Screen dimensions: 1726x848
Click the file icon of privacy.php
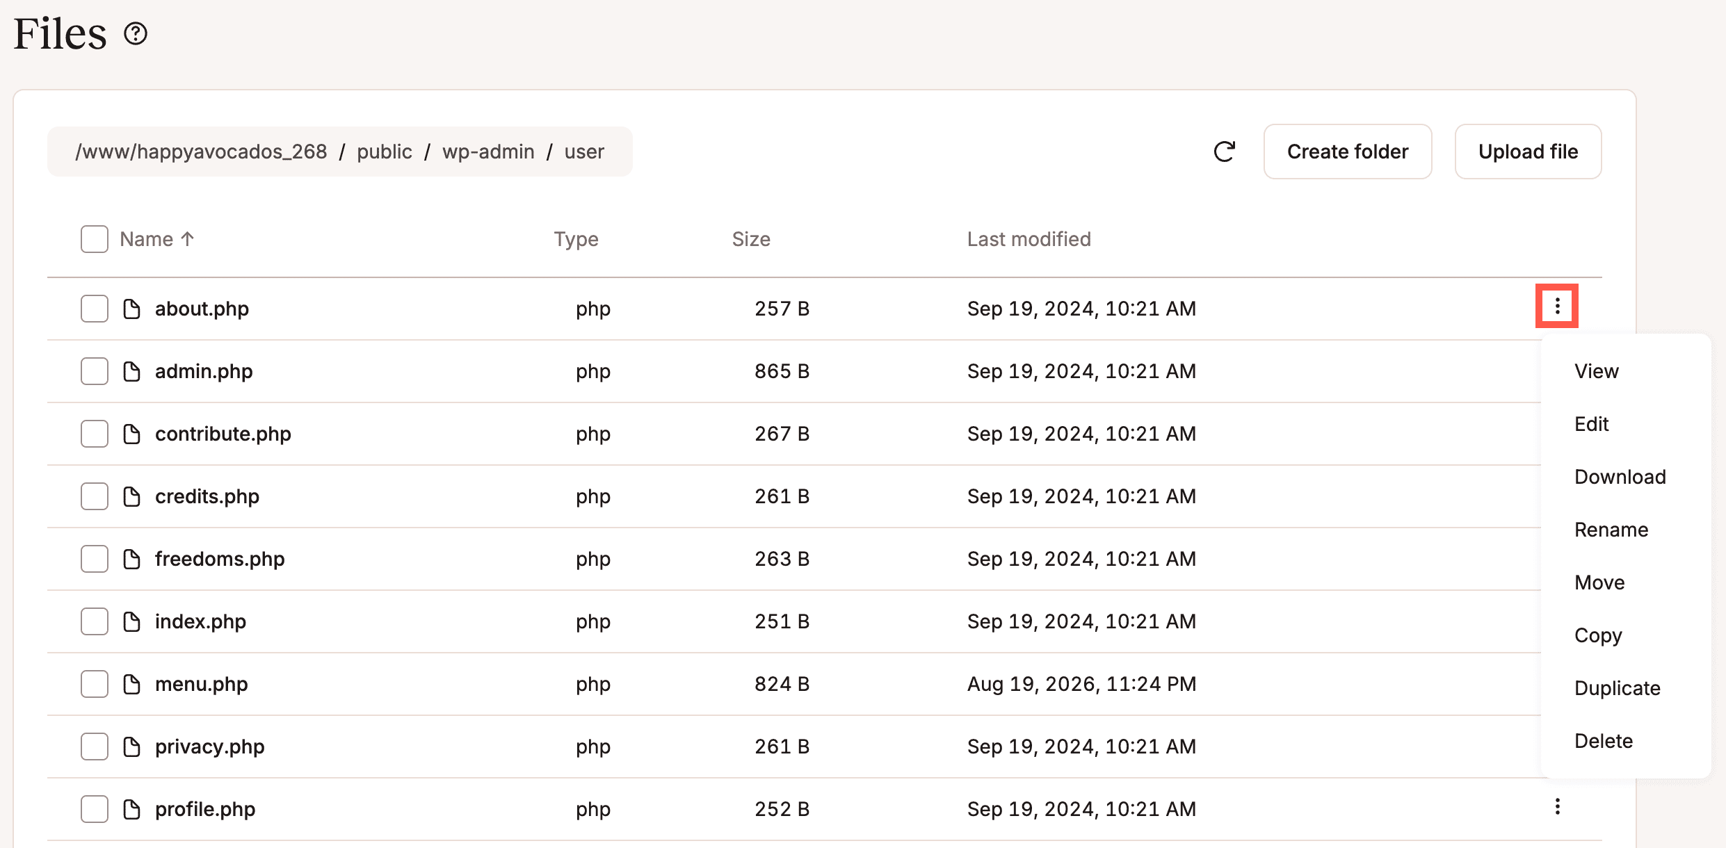click(131, 747)
